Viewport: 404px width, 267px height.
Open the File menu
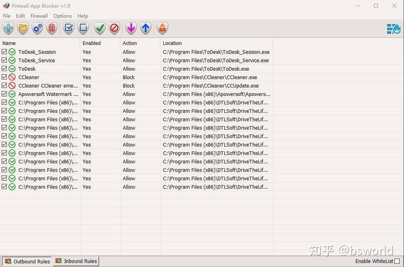tap(6, 16)
